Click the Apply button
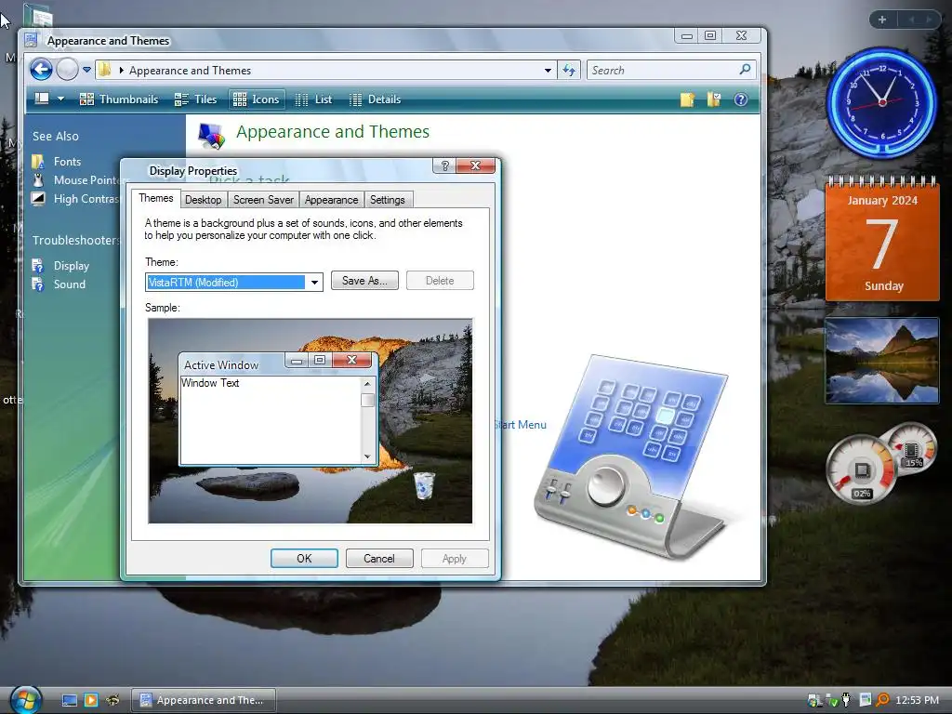Viewport: 952px width, 714px height. pos(455,559)
